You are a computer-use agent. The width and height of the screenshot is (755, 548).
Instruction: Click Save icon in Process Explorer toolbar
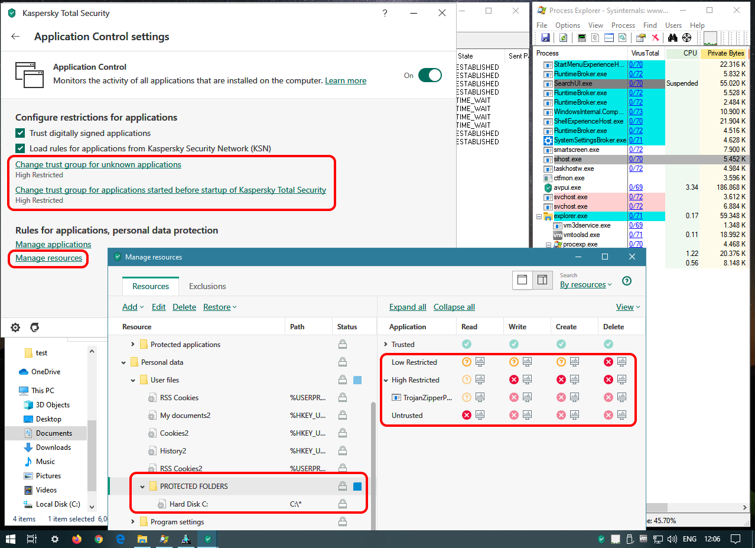[545, 38]
